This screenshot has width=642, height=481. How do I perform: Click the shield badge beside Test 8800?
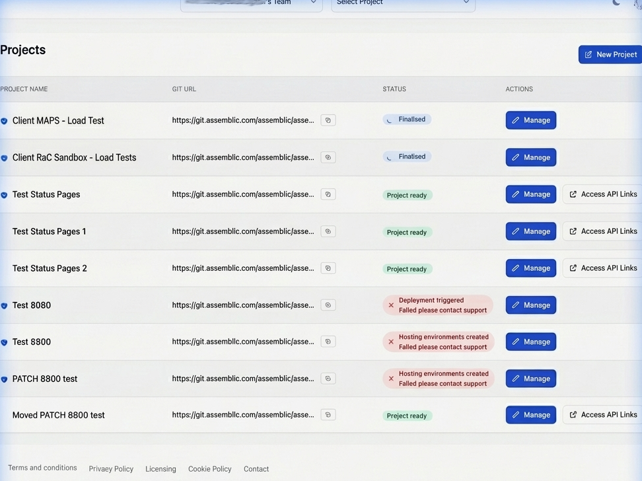[5, 341]
